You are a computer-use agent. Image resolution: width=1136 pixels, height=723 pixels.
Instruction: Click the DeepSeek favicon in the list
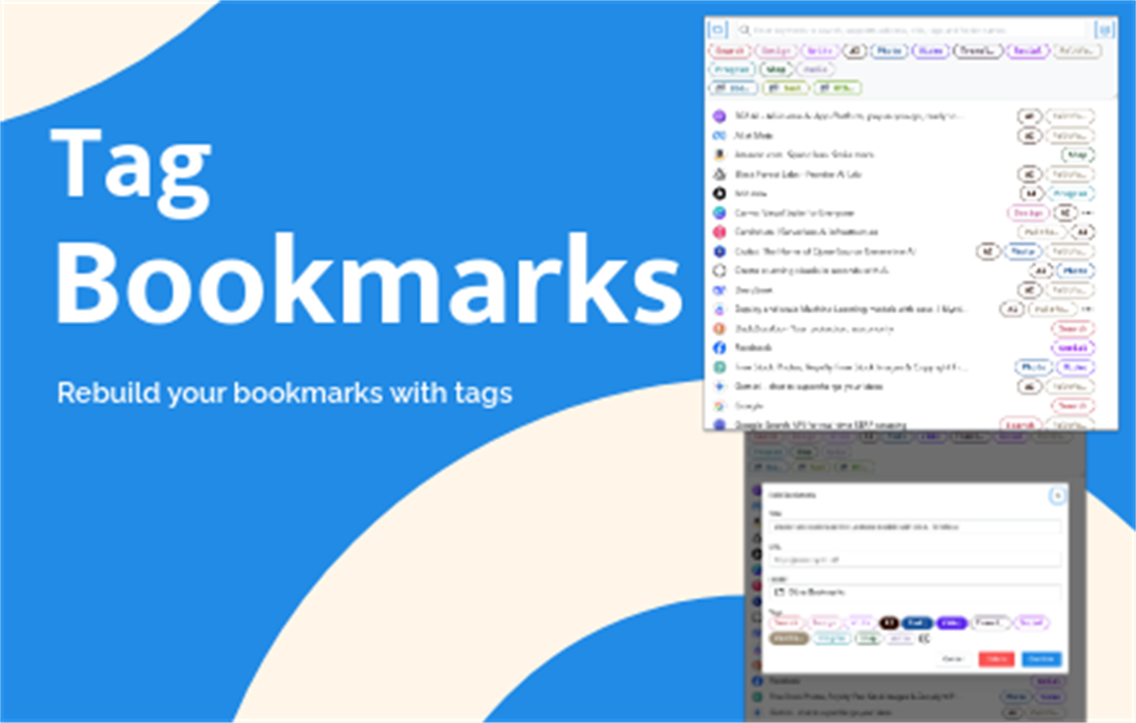point(719,291)
